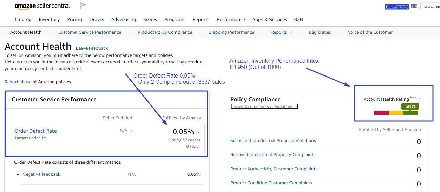Open the Performance menu
This screenshot has width=440, height=192.
pyautogui.click(x=231, y=19)
